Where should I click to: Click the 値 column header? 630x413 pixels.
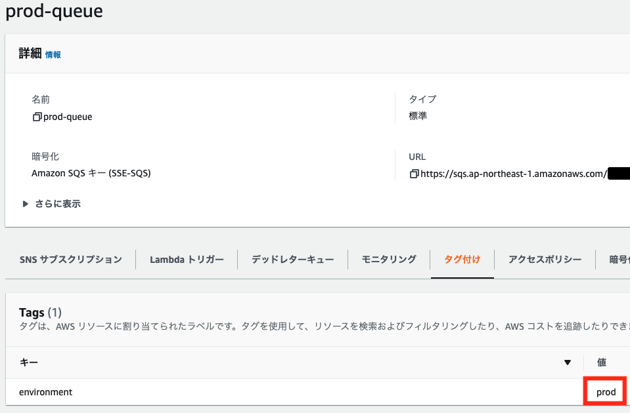pos(602,362)
